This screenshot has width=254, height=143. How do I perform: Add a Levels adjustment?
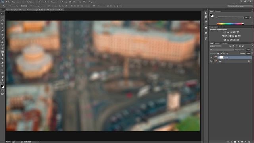pos(228,33)
